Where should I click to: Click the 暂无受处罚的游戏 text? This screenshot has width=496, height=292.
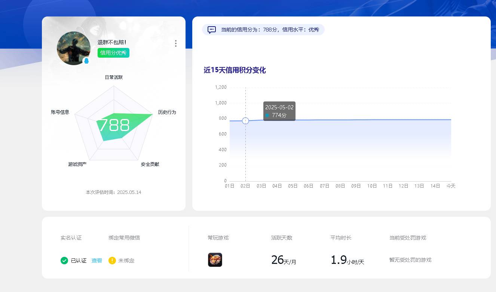tap(410, 260)
